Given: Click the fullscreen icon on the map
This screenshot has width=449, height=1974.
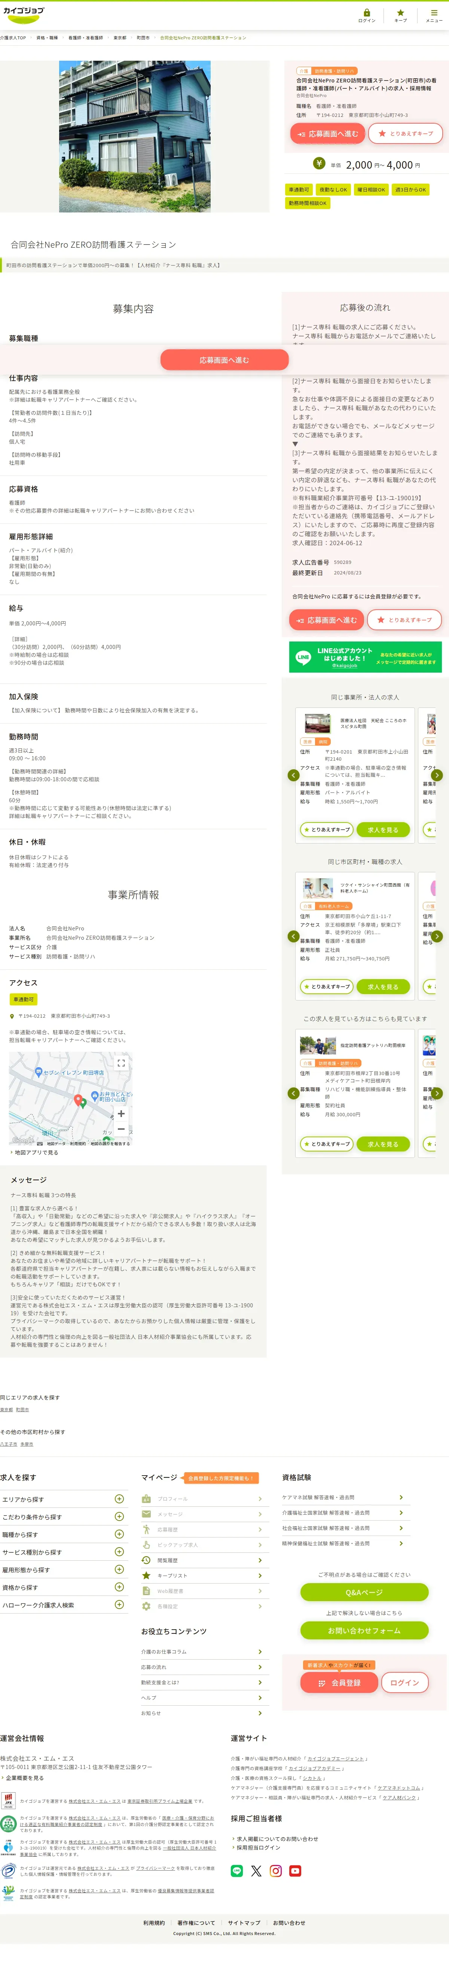Looking at the screenshot, I should point(121,1063).
